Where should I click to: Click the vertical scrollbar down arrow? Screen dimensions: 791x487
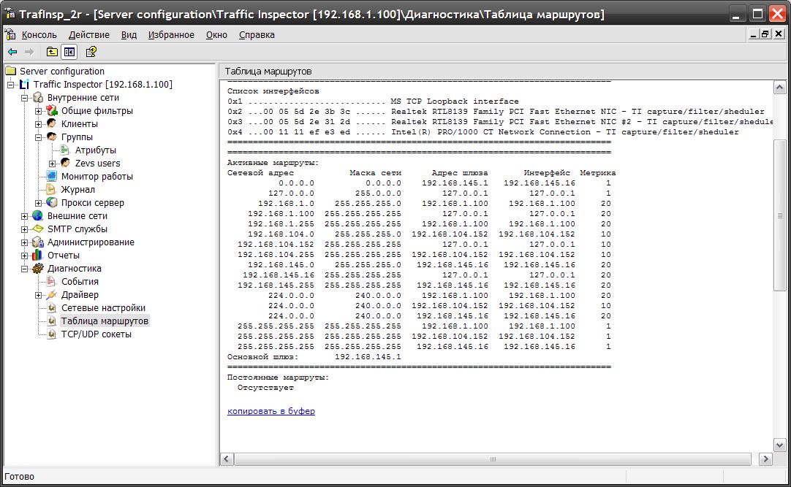click(780, 445)
